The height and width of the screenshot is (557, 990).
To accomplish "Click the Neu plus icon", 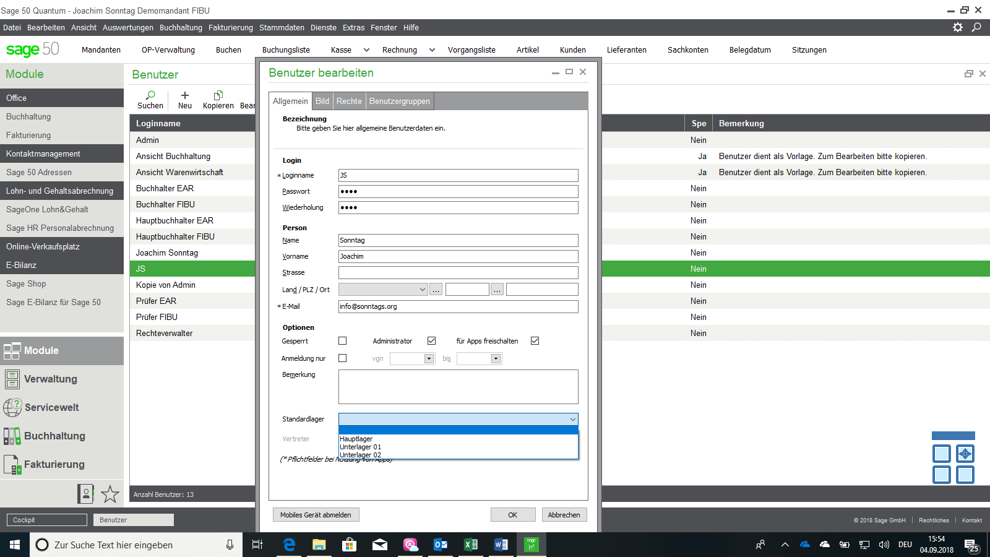I will [x=184, y=96].
